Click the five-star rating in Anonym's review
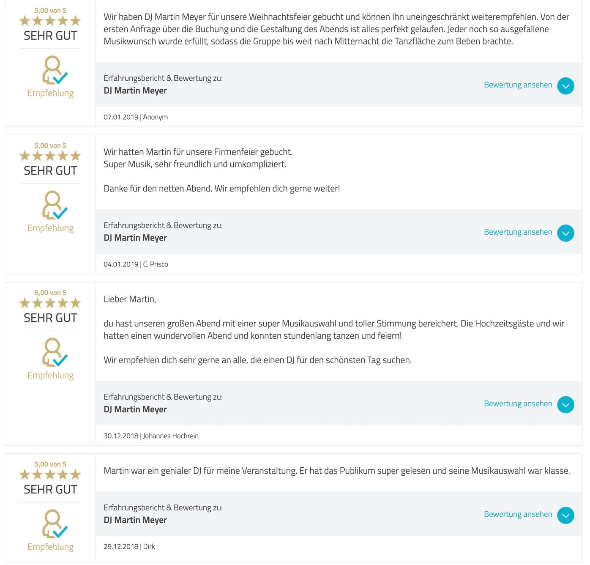The image size is (590, 565). pyautogui.click(x=50, y=21)
